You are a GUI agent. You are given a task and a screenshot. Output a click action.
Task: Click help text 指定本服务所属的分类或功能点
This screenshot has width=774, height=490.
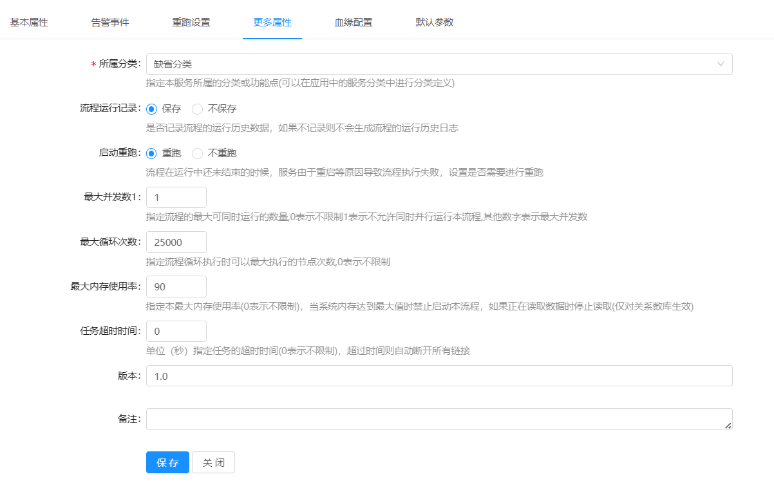[300, 83]
